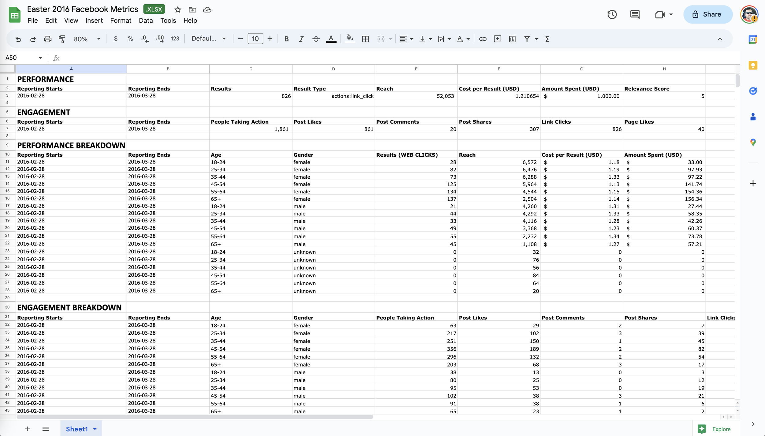Viewport: 765px width, 436px height.
Task: Star the Easter 2016 document
Action: click(177, 10)
